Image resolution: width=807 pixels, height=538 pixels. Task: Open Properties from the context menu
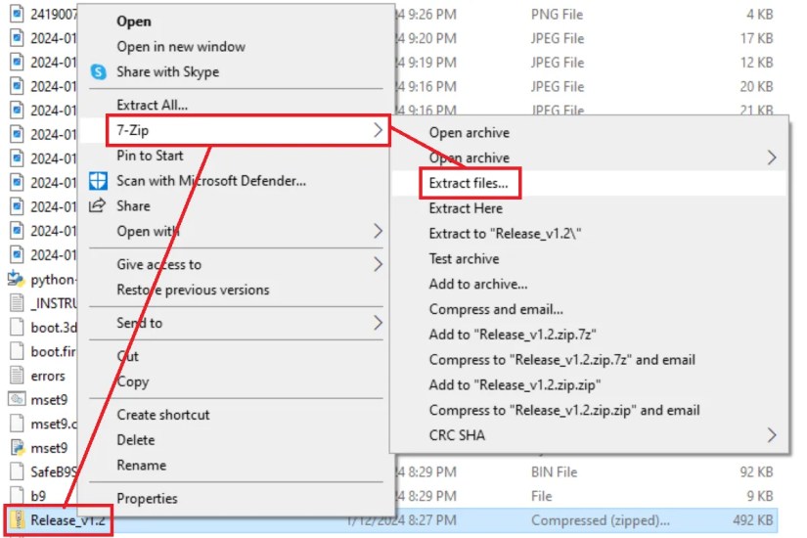point(147,498)
